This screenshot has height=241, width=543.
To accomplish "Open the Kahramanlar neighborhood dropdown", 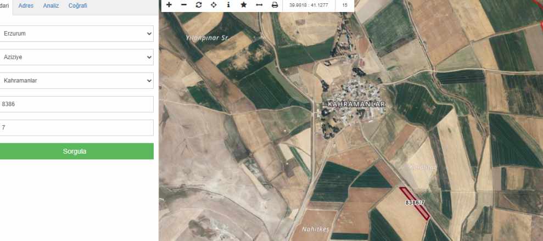I will pos(76,81).
